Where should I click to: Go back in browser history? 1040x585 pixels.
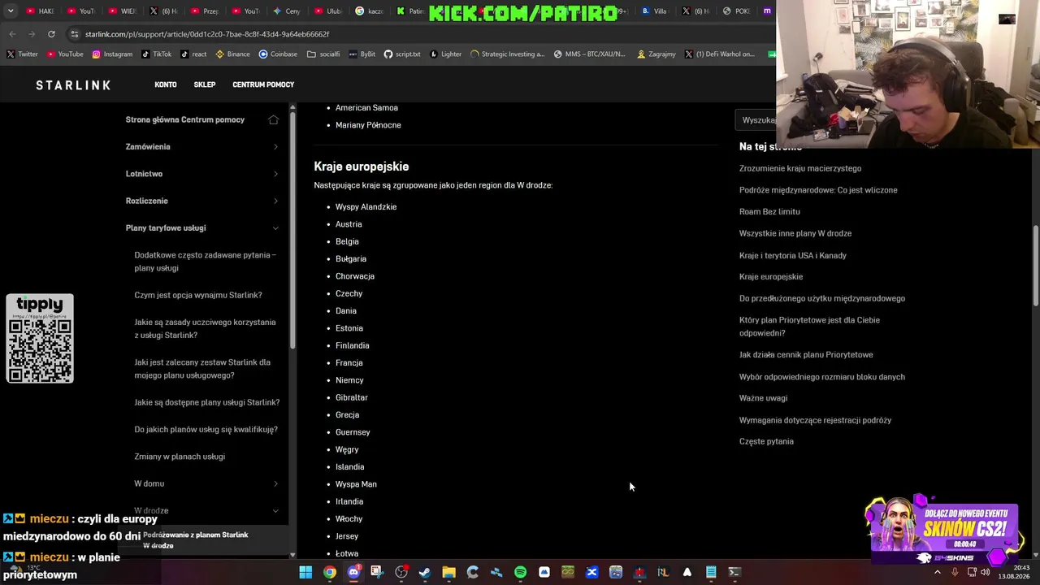coord(12,34)
